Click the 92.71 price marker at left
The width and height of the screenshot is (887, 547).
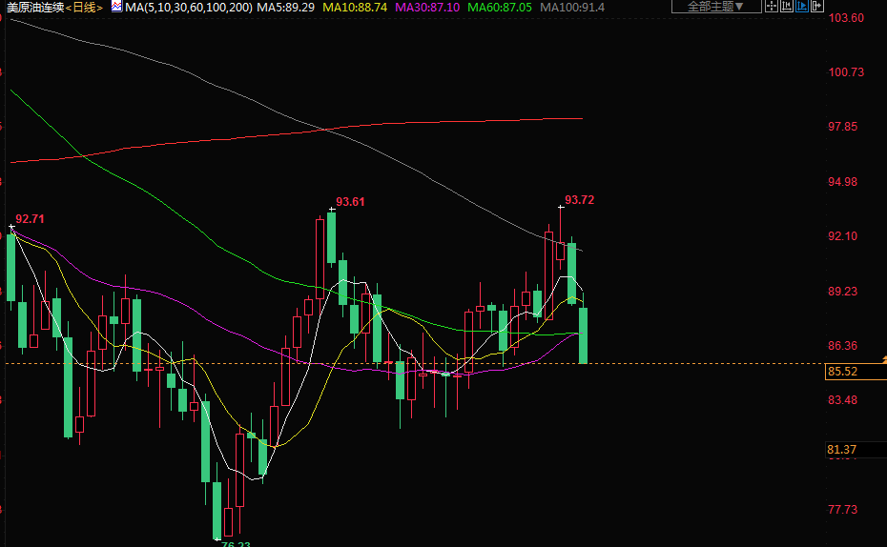point(30,219)
